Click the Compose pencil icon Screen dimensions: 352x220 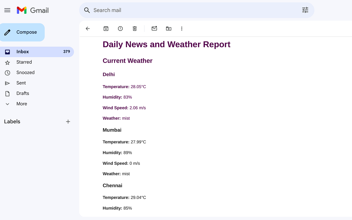coord(8,32)
